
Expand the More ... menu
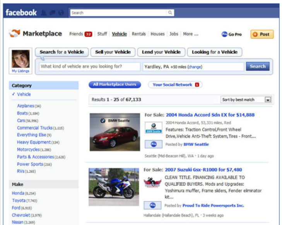coord(191,34)
